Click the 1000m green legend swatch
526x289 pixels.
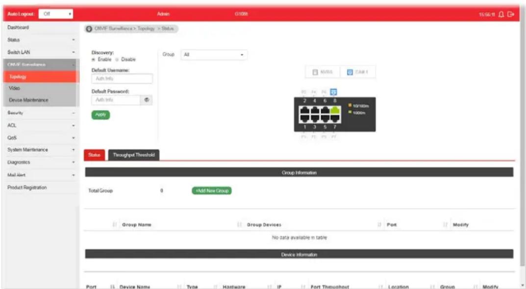point(350,112)
